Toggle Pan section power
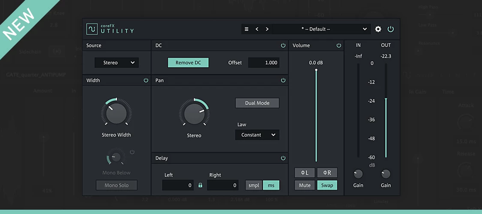The height and width of the screenshot is (214, 482). [x=283, y=80]
